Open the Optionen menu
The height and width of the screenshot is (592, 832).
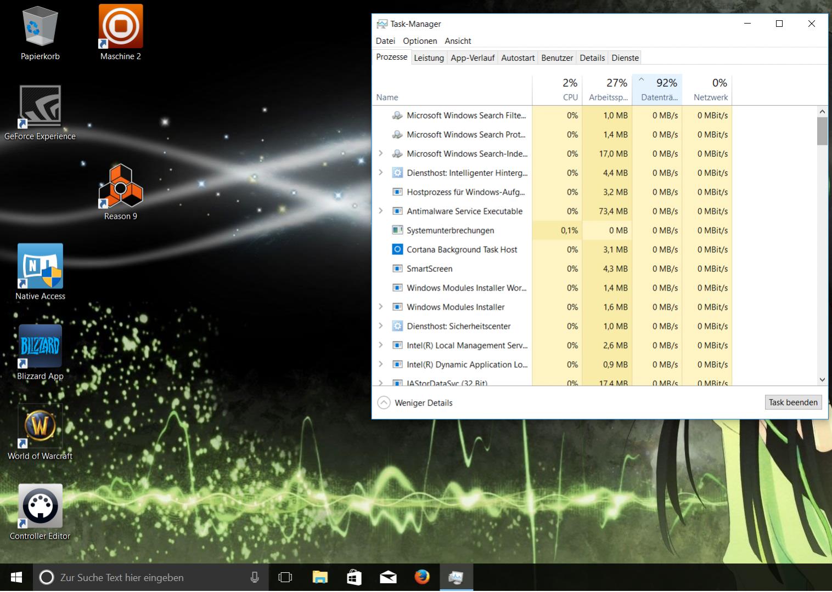pyautogui.click(x=420, y=41)
